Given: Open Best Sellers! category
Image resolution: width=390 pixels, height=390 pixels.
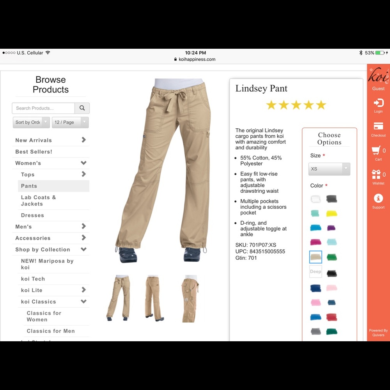Looking at the screenshot, I should (34, 152).
